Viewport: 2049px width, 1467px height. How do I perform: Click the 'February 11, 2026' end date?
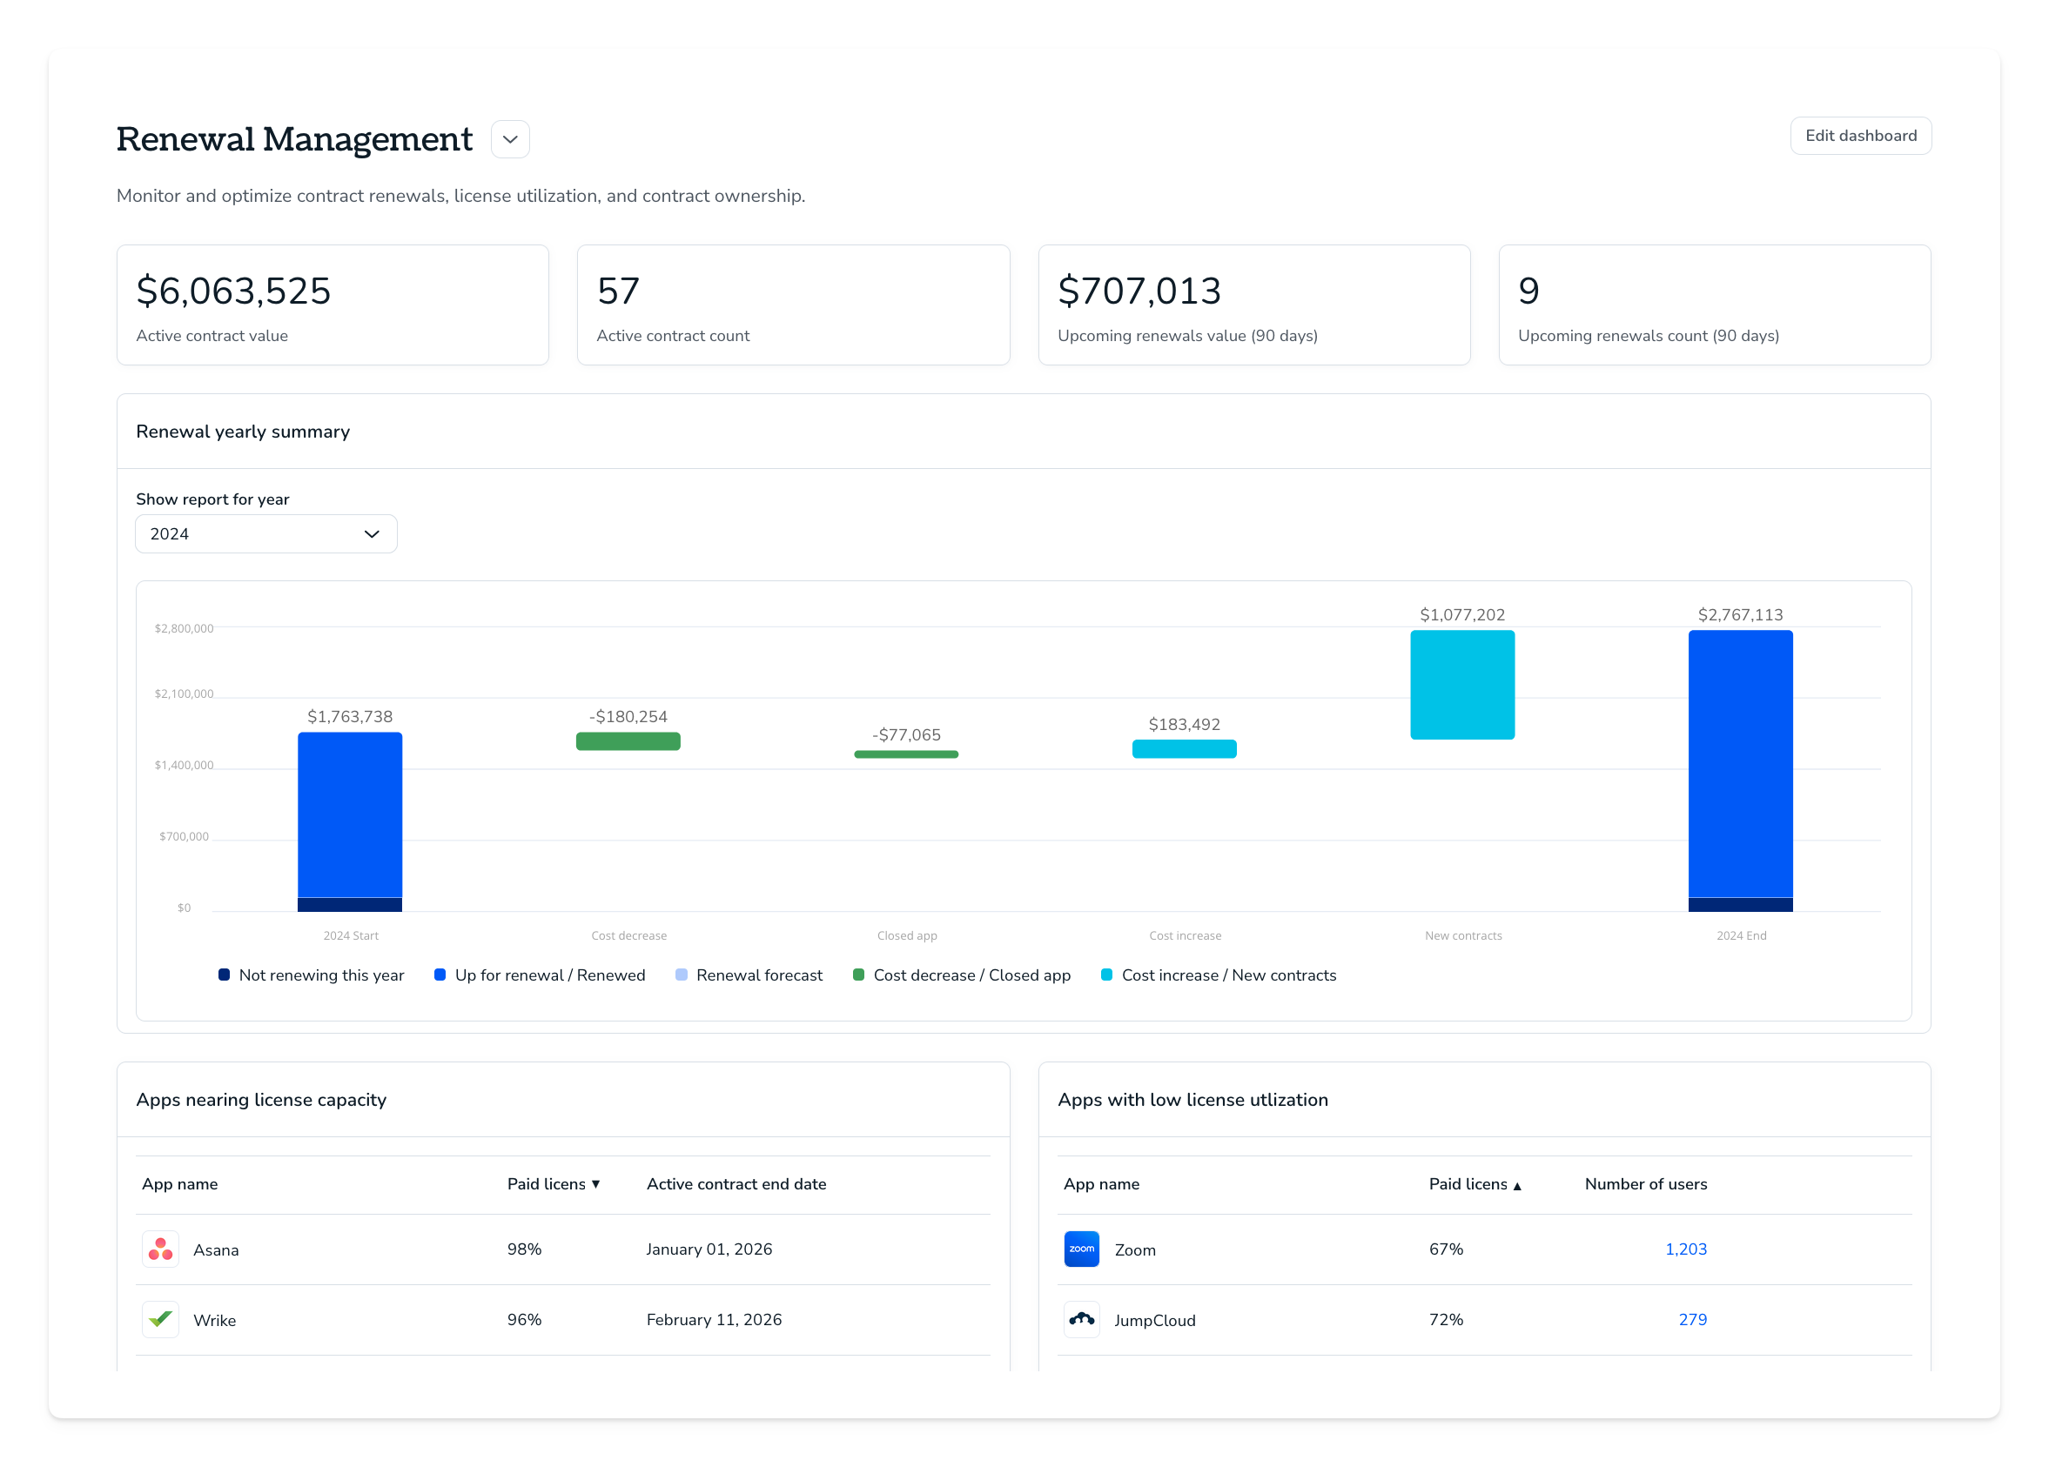click(x=714, y=1320)
